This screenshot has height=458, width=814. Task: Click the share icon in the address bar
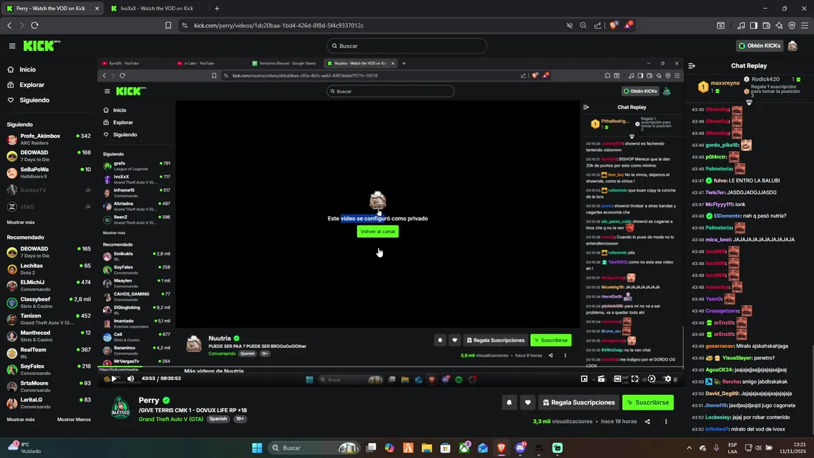[x=598, y=25]
